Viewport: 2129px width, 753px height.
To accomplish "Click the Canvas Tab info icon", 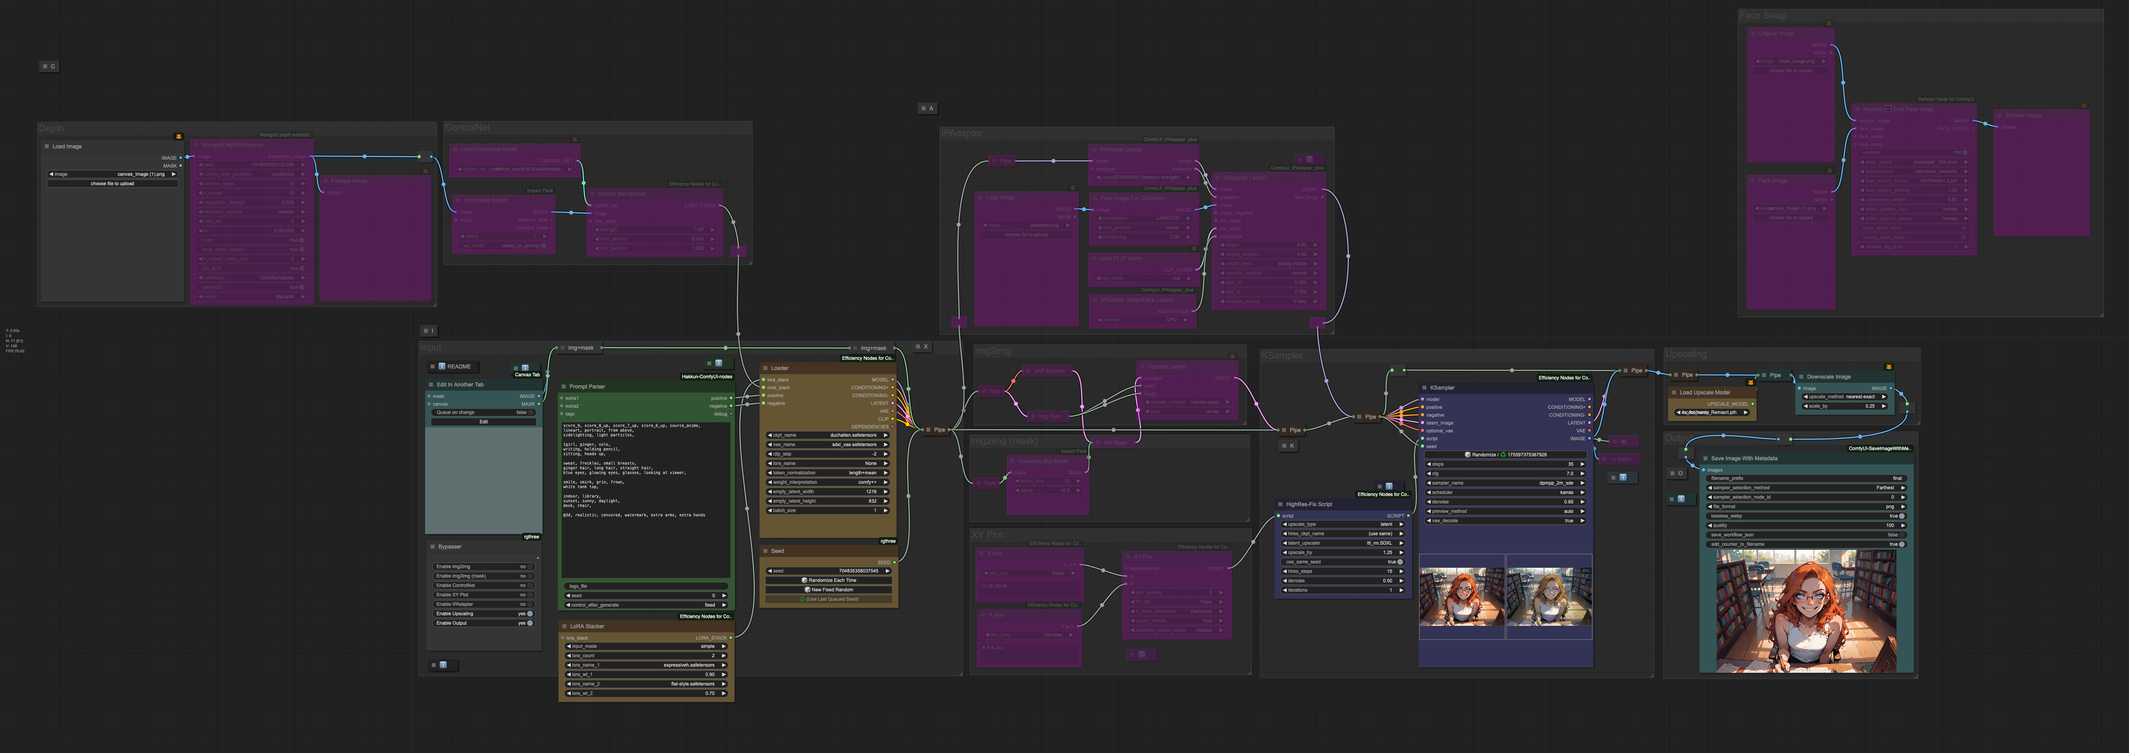I will [x=525, y=368].
